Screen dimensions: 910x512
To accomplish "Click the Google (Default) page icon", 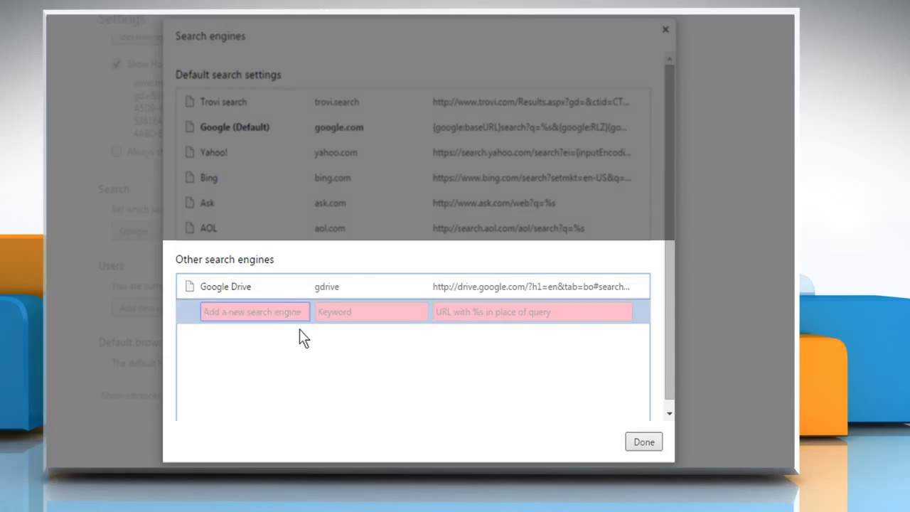I will pos(189,127).
